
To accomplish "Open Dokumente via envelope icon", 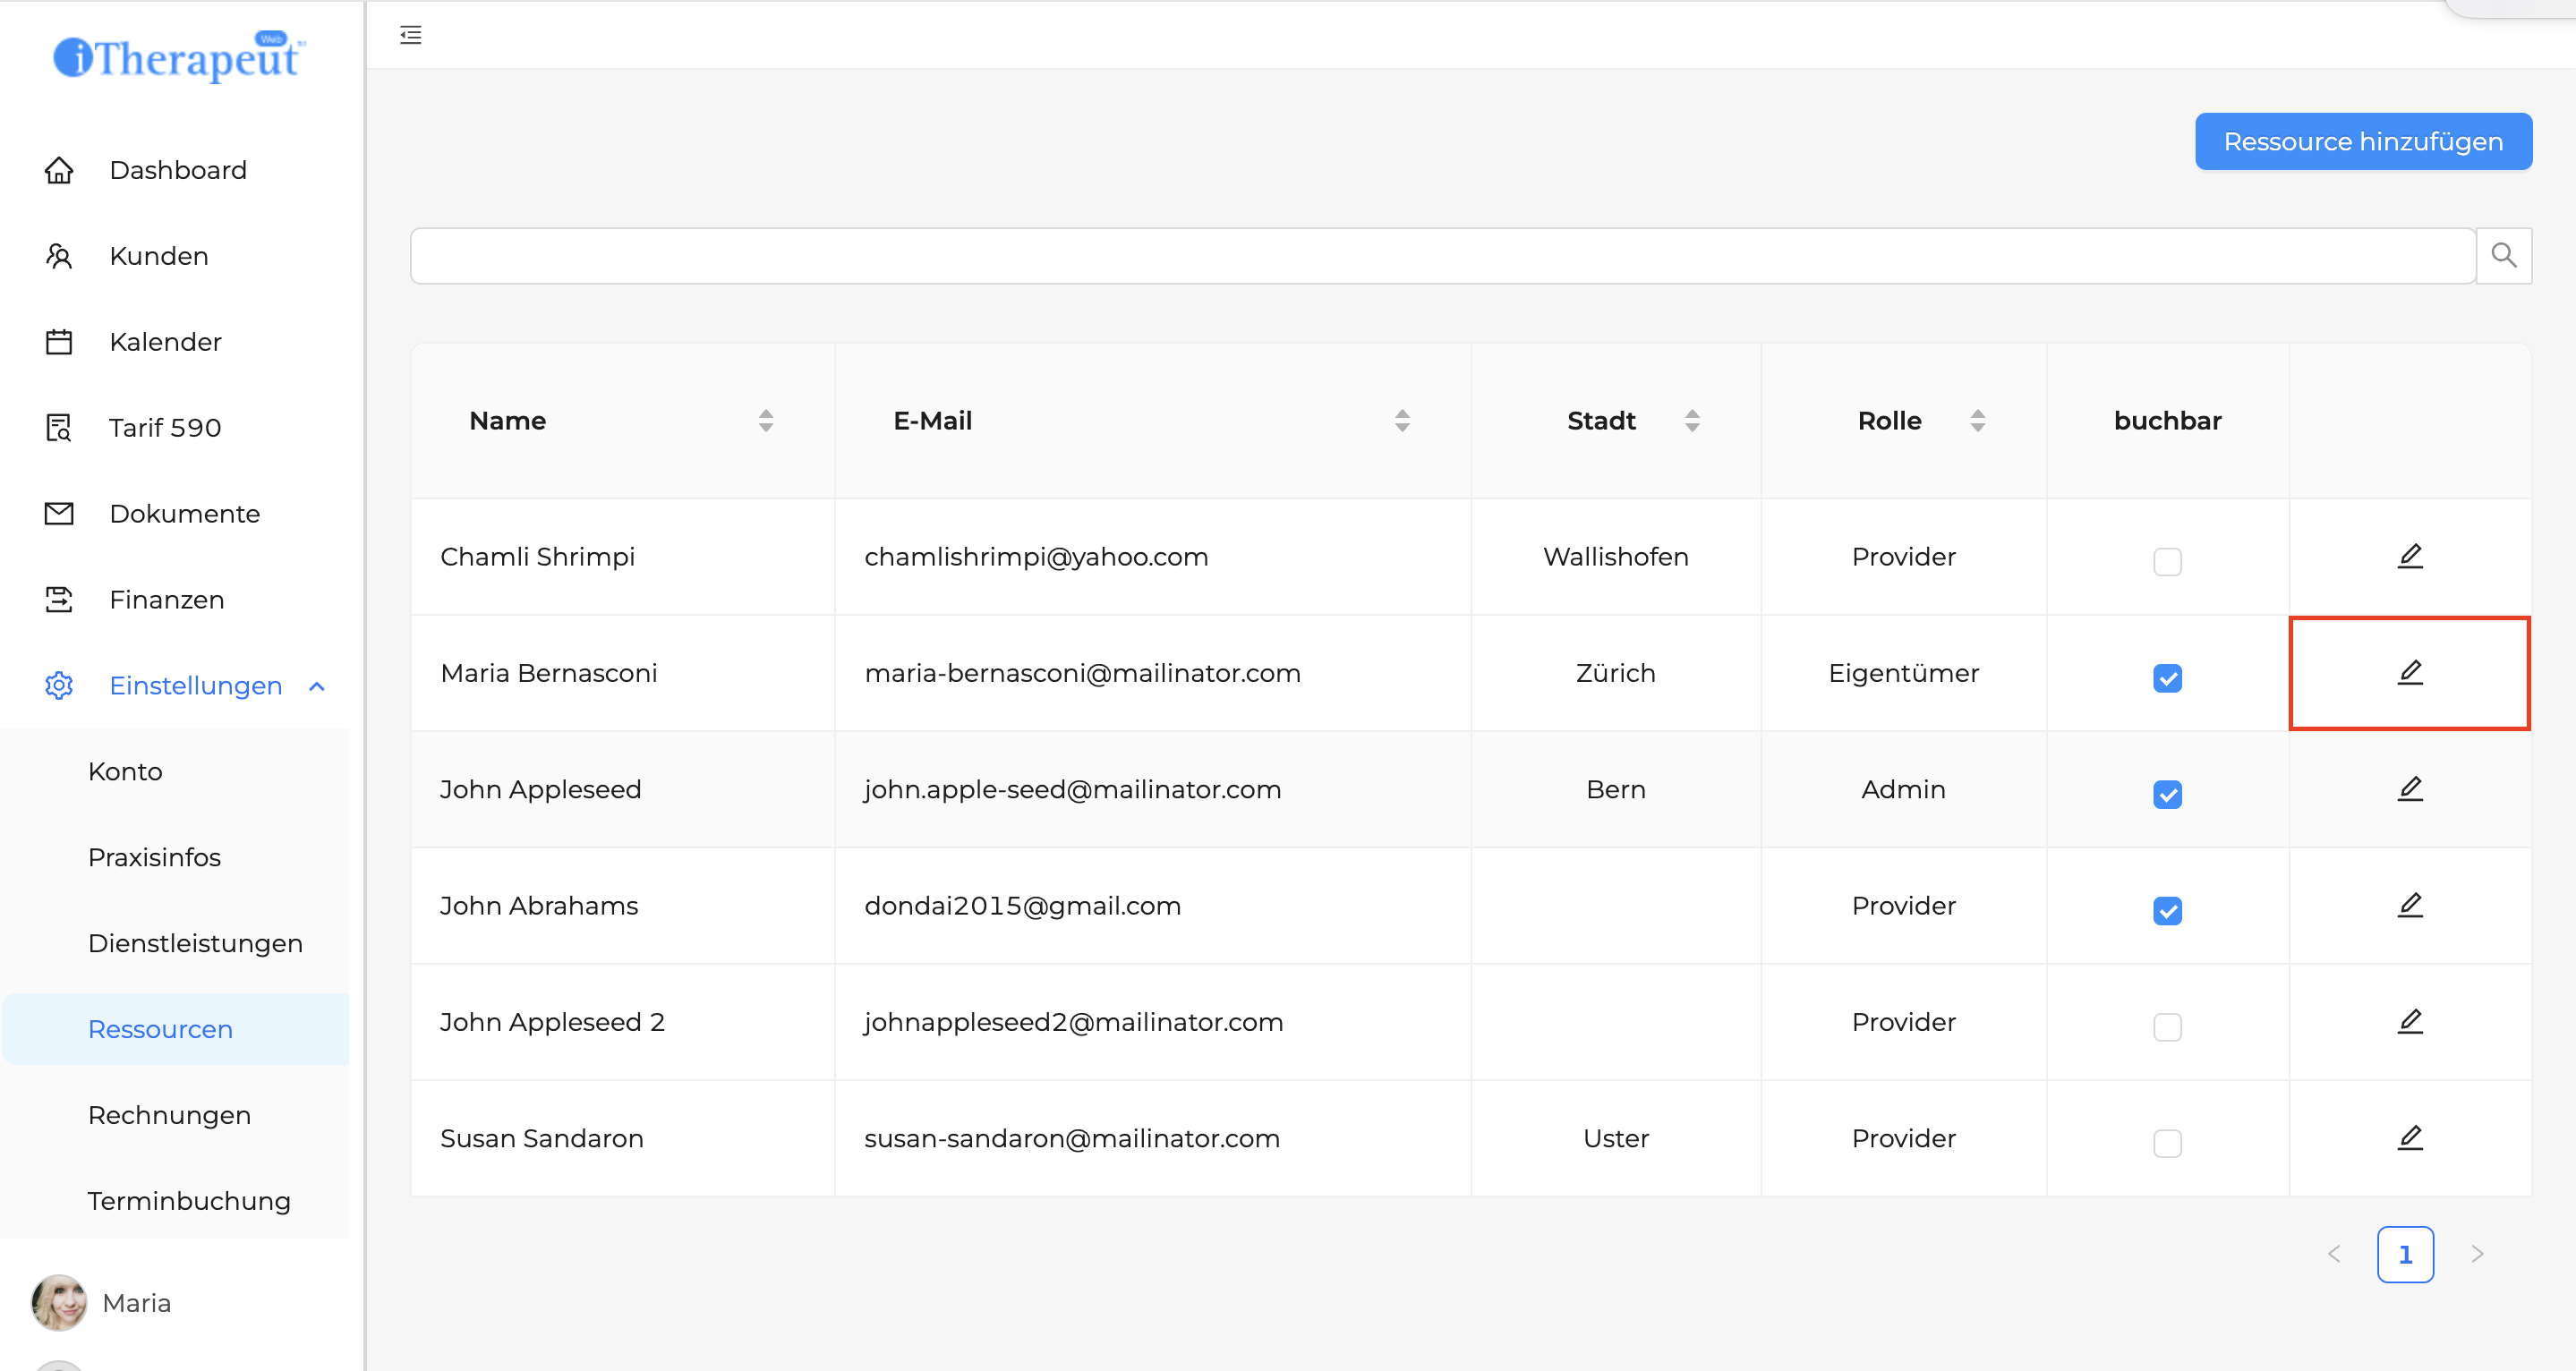I will pyautogui.click(x=59, y=514).
